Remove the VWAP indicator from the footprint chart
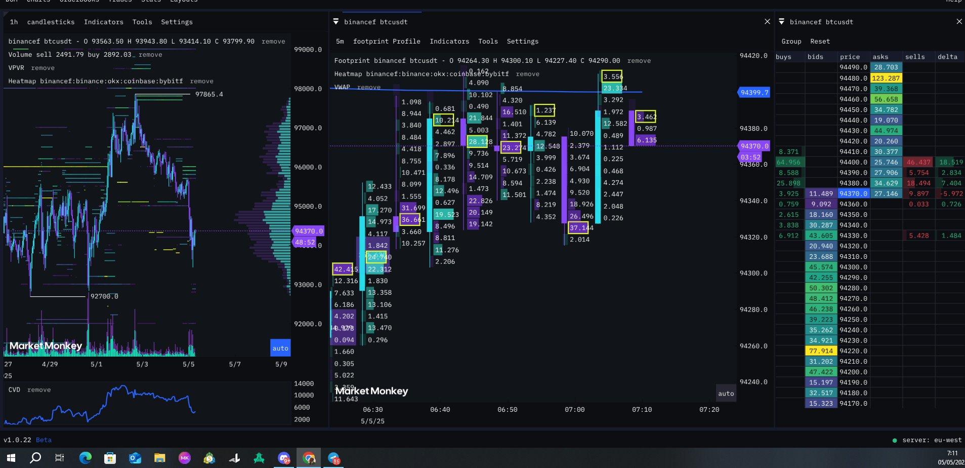This screenshot has height=468, width=965. [368, 87]
